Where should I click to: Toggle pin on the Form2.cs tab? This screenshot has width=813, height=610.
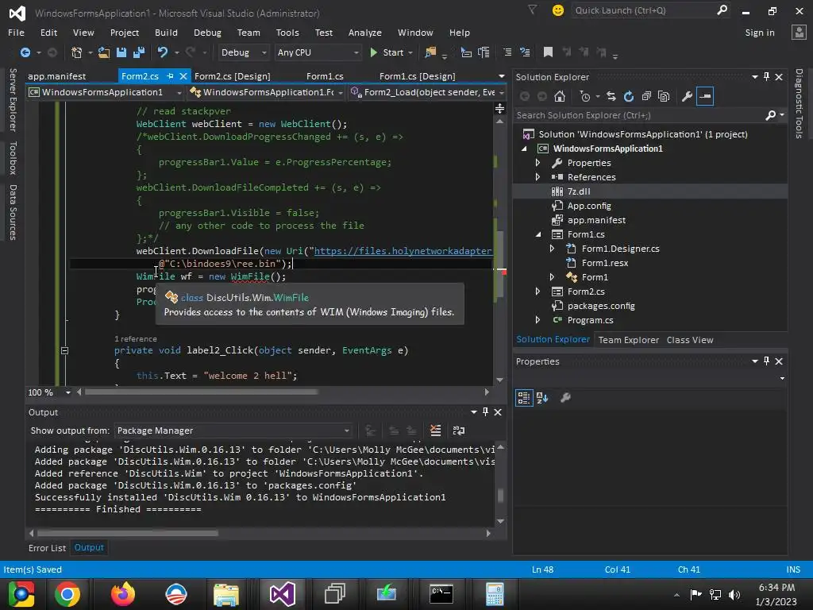tap(170, 76)
